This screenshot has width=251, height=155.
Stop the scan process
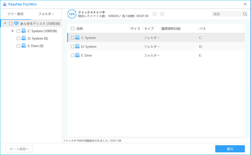pyautogui.click(x=162, y=14)
